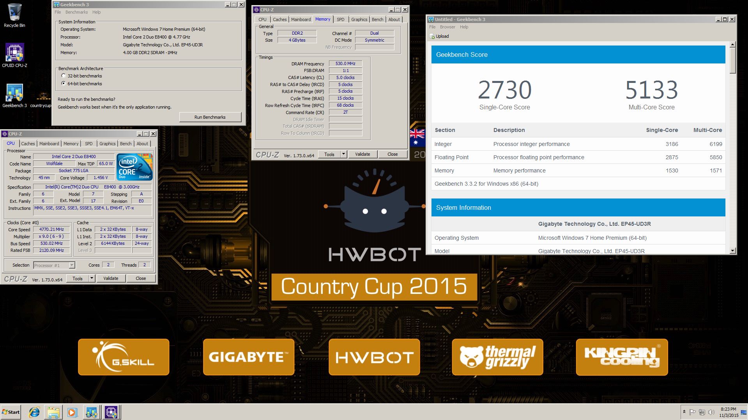Image resolution: width=748 pixels, height=420 pixels.
Task: Click the Upload icon in Geekbench results
Action: tap(432, 36)
